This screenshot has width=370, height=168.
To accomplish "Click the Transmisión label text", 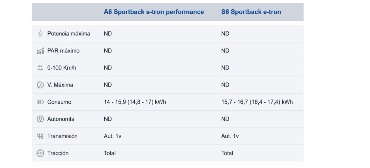I will 62,136.
